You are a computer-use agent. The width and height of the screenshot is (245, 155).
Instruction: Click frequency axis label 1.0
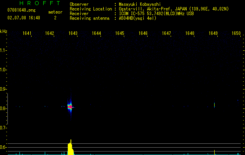(x=3, y=70)
